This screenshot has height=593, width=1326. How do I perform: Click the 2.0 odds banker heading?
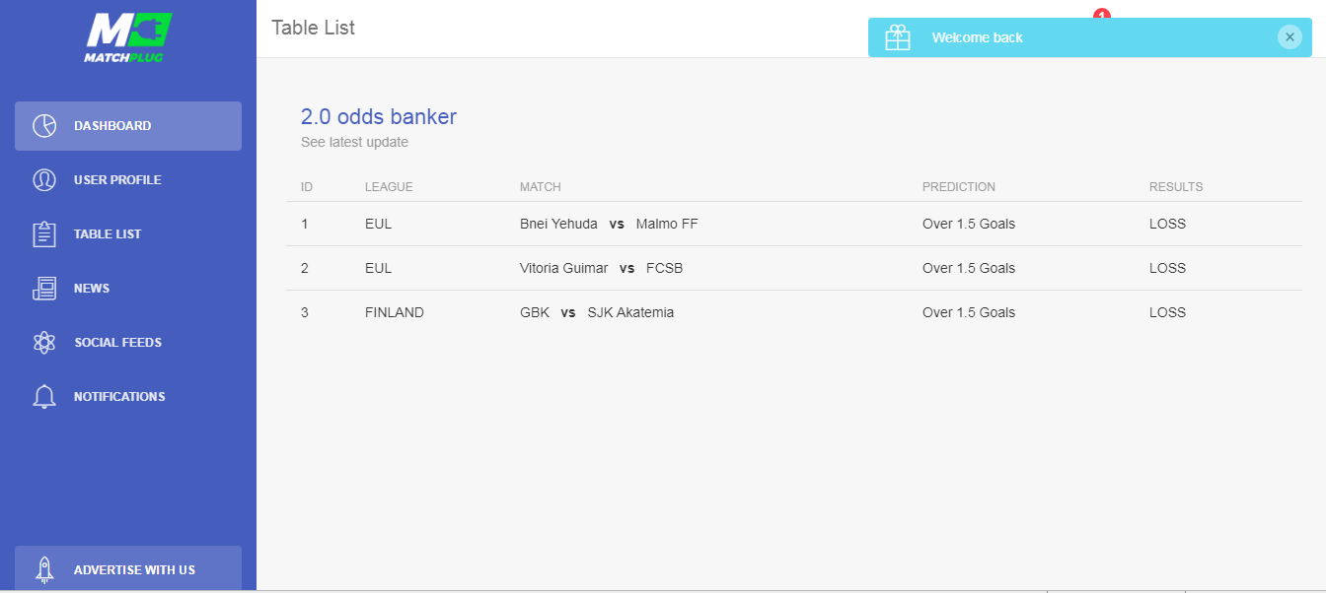379,117
